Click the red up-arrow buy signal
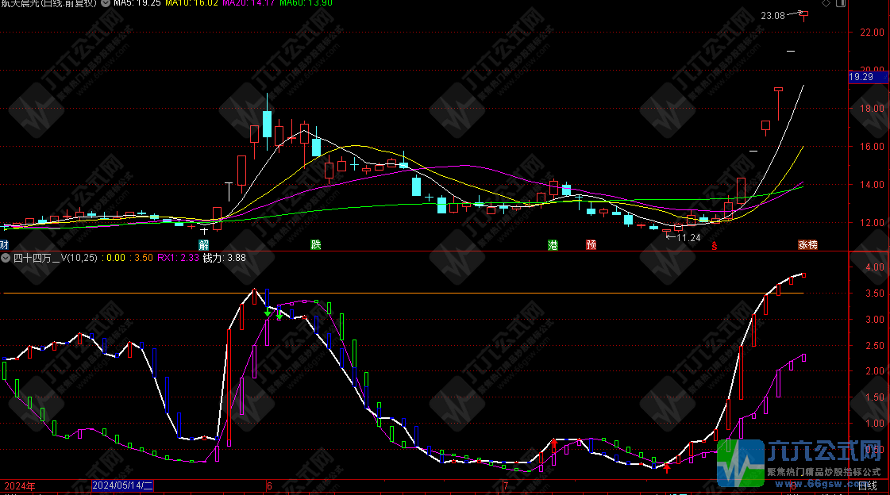 pyautogui.click(x=667, y=468)
